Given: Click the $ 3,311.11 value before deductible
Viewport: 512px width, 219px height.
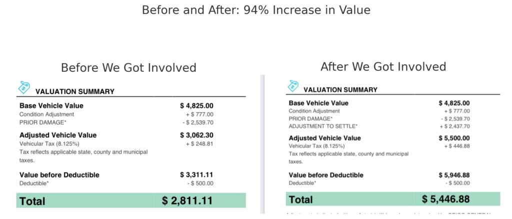Looking at the screenshot, I should coord(196,175).
